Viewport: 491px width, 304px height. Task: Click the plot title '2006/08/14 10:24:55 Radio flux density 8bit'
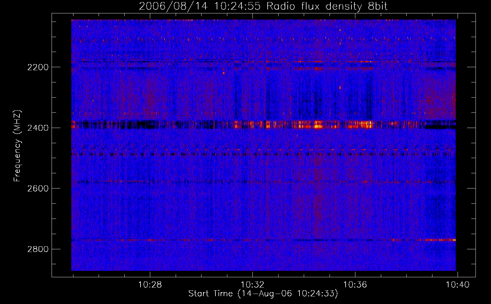(x=263, y=6)
